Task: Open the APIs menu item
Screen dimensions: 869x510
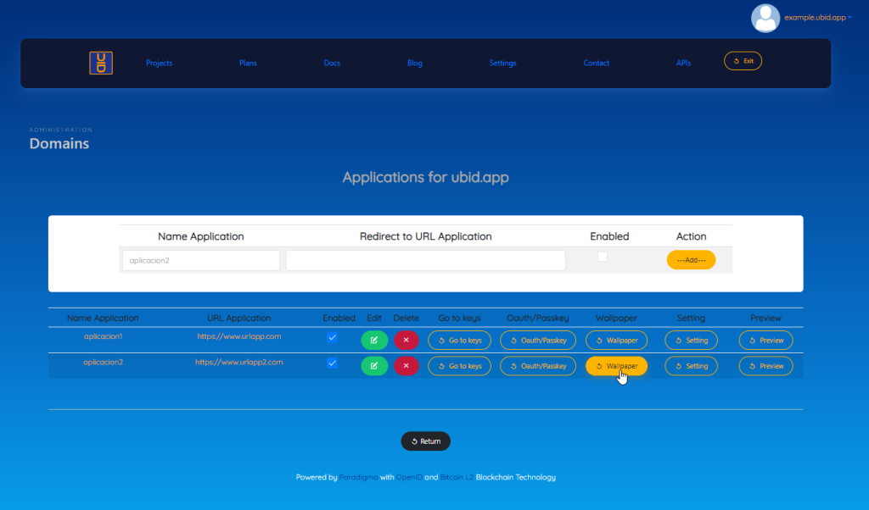Action: 683,63
